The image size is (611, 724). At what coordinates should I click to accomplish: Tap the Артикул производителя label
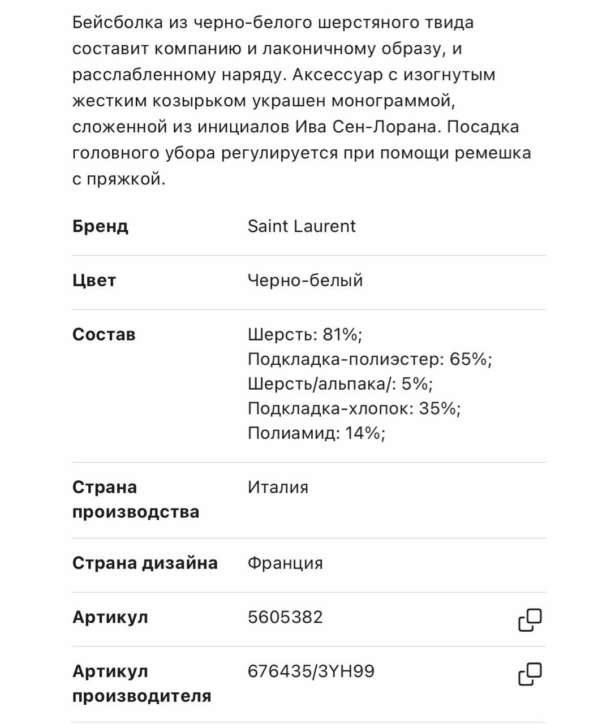[x=141, y=684]
